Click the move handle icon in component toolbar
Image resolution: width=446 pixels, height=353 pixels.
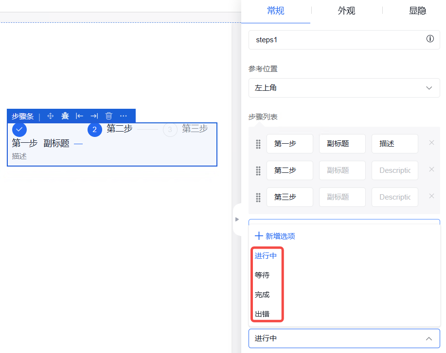(50, 116)
